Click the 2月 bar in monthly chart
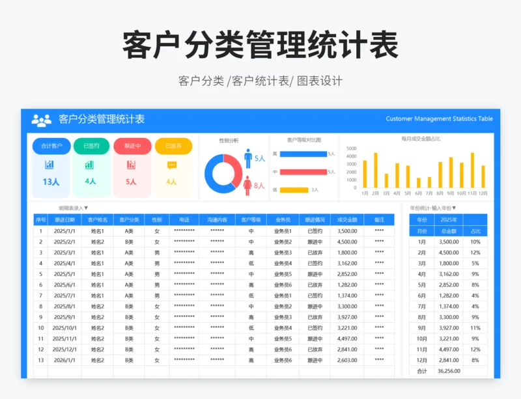Screen dimensions: 521x399 tap(376, 171)
